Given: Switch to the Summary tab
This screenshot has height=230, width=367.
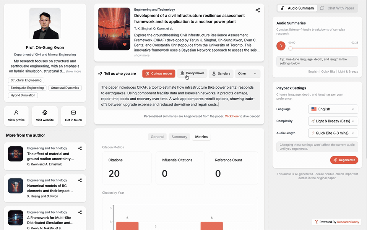Looking at the screenshot, I should click(179, 136).
